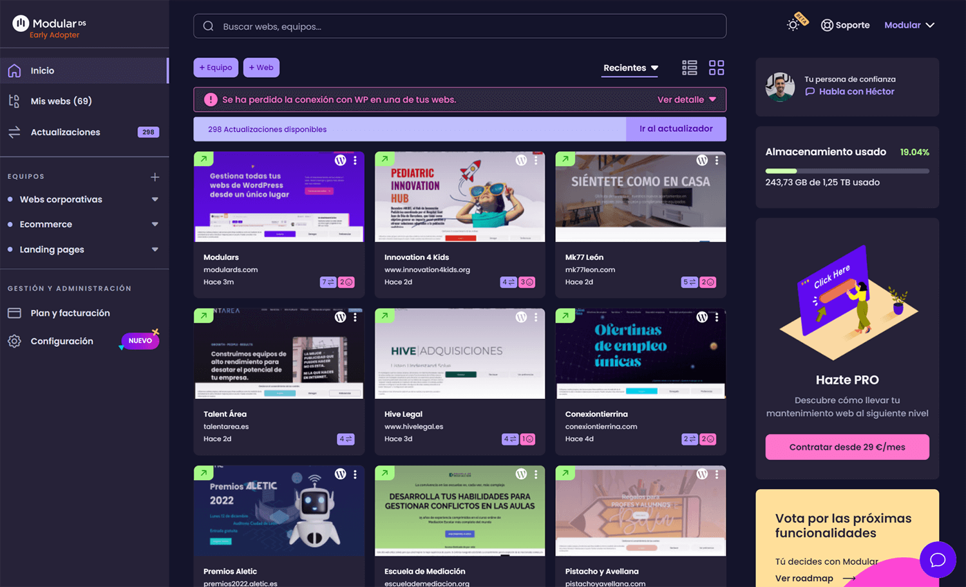Open Talent Área green arrow icon

click(x=204, y=316)
